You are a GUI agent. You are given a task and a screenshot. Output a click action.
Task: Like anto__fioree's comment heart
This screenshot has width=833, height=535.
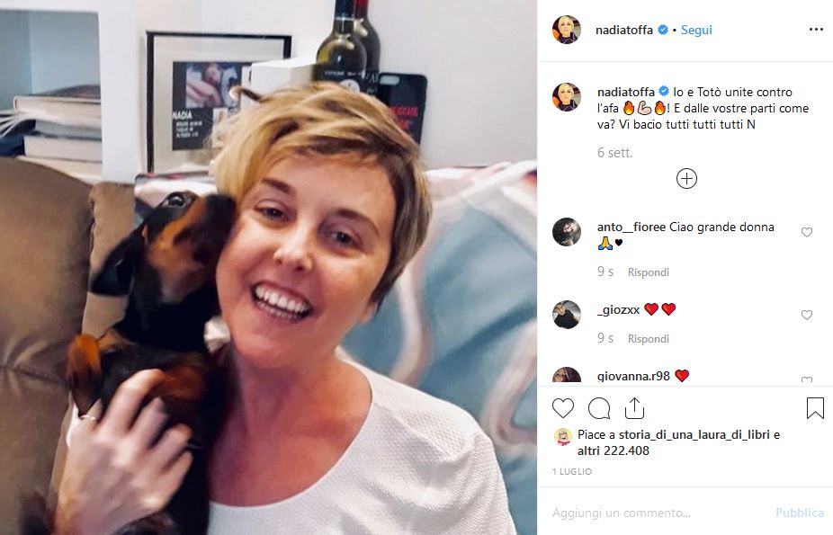click(x=806, y=232)
